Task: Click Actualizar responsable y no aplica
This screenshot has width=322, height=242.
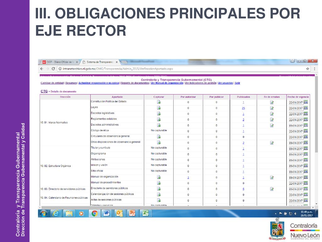Action: click(99, 83)
